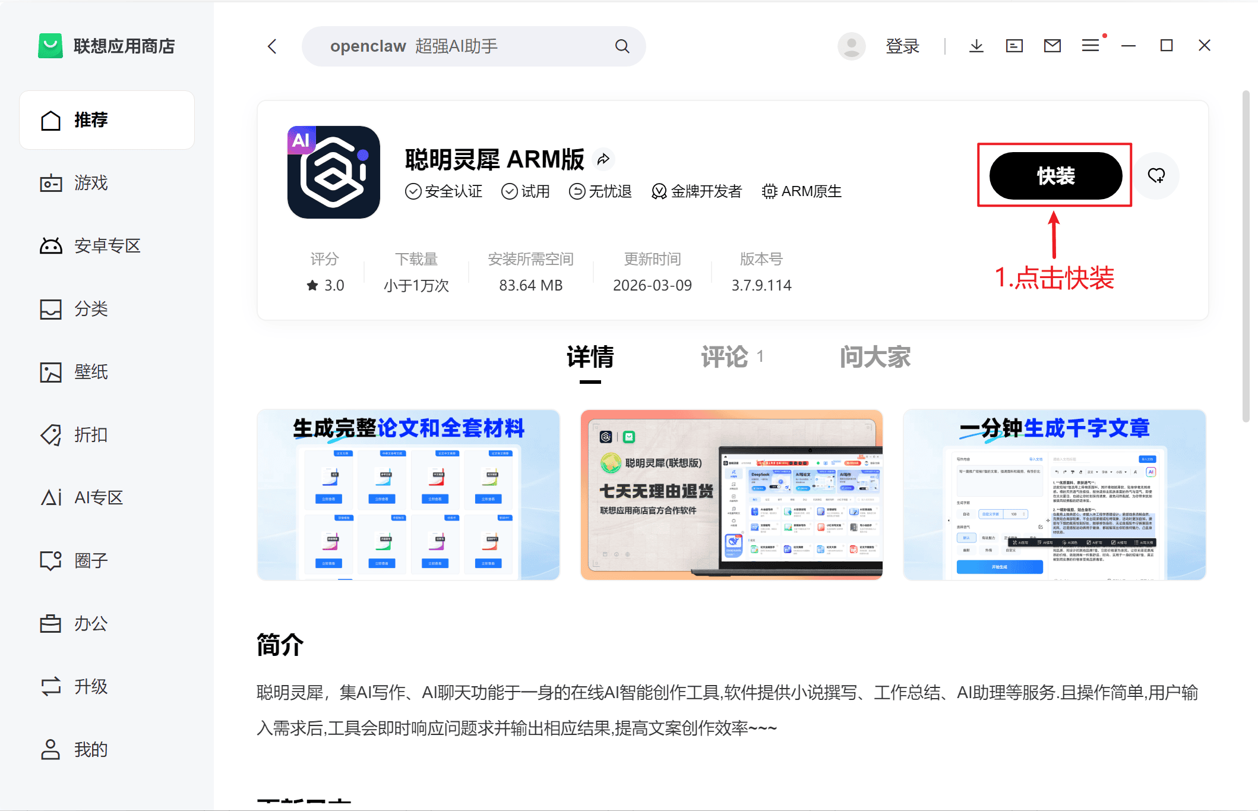Click the vertical page scrollbar
This screenshot has width=1258, height=811.
pyautogui.click(x=1246, y=256)
